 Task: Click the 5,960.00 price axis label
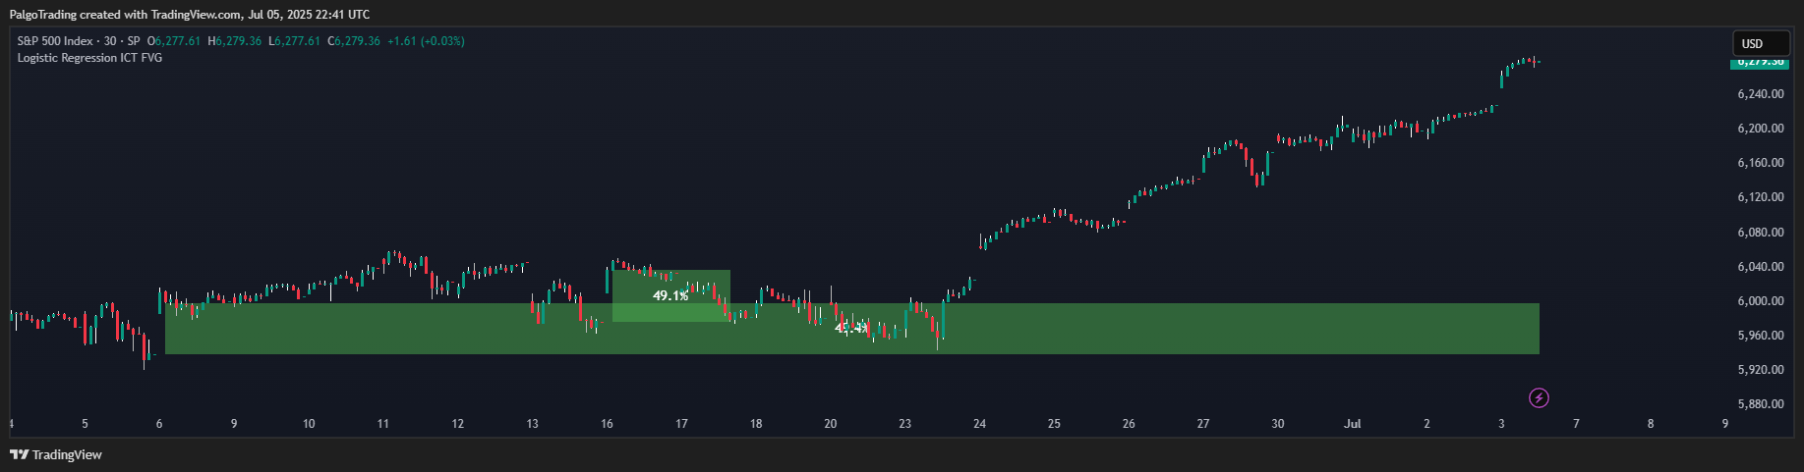1761,336
